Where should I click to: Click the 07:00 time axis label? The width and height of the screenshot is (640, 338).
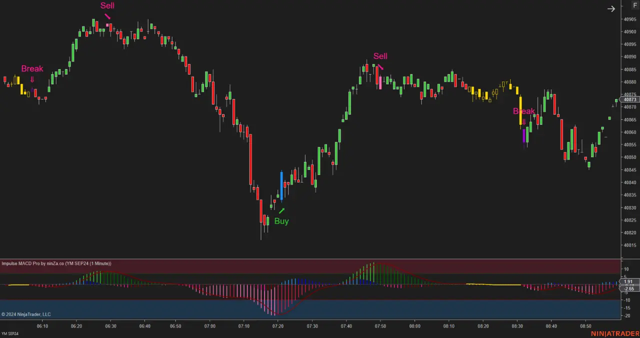click(209, 325)
